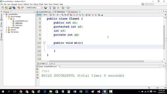Screen dimensions: 167x94
Task: Open the Debug menu
Action: 36,4
